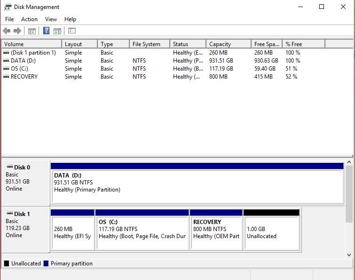Click the Disk 1 drive icon
Image resolution: width=355 pixels, height=280 pixels.
click(x=10, y=213)
